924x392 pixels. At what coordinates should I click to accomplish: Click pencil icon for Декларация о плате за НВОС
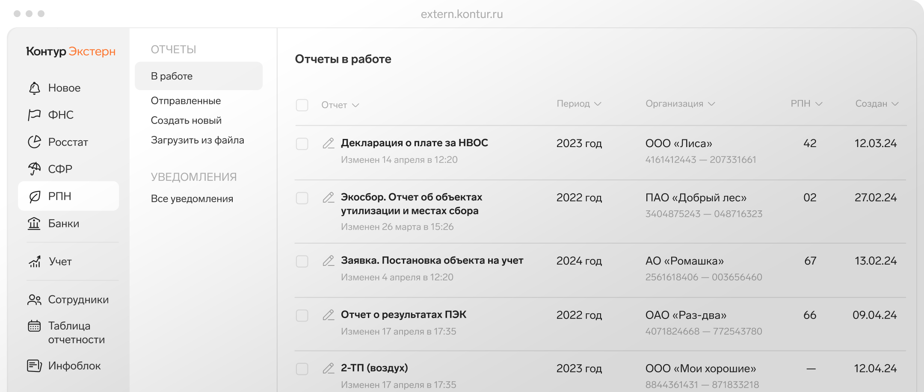pos(328,143)
